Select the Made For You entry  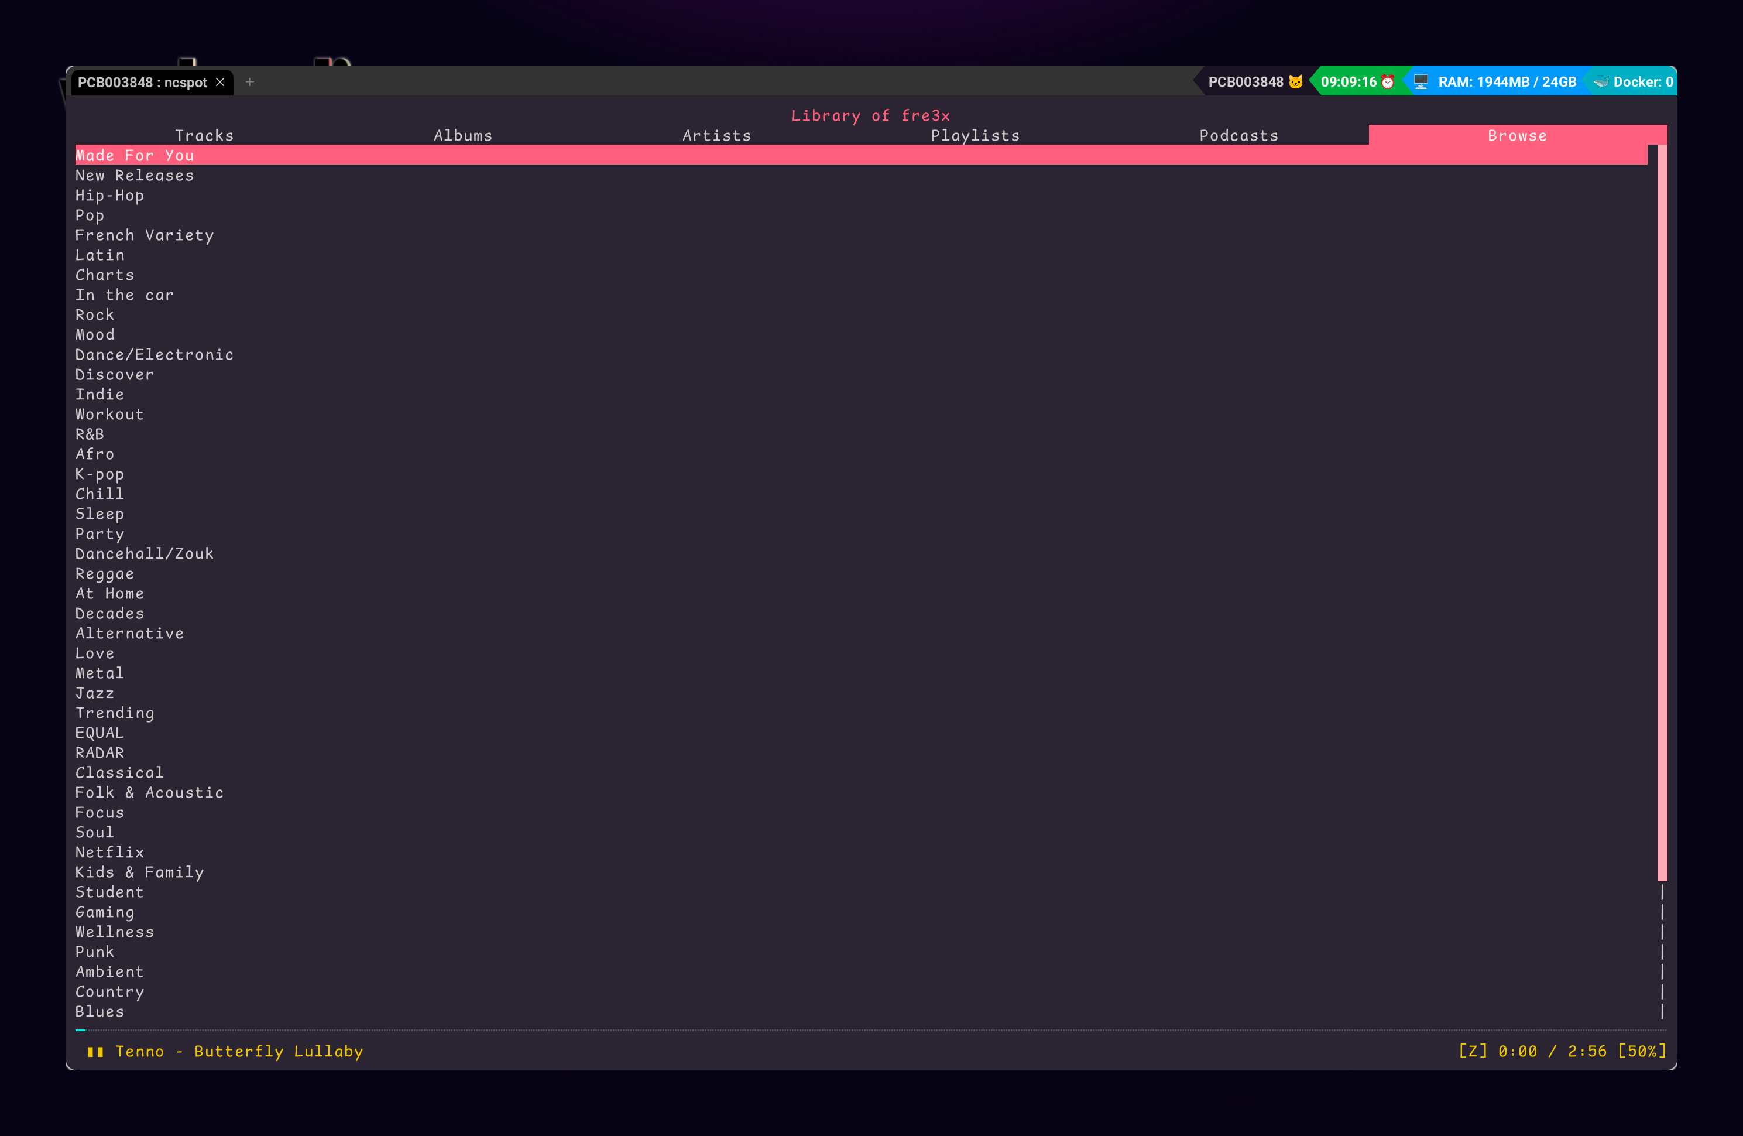point(135,155)
